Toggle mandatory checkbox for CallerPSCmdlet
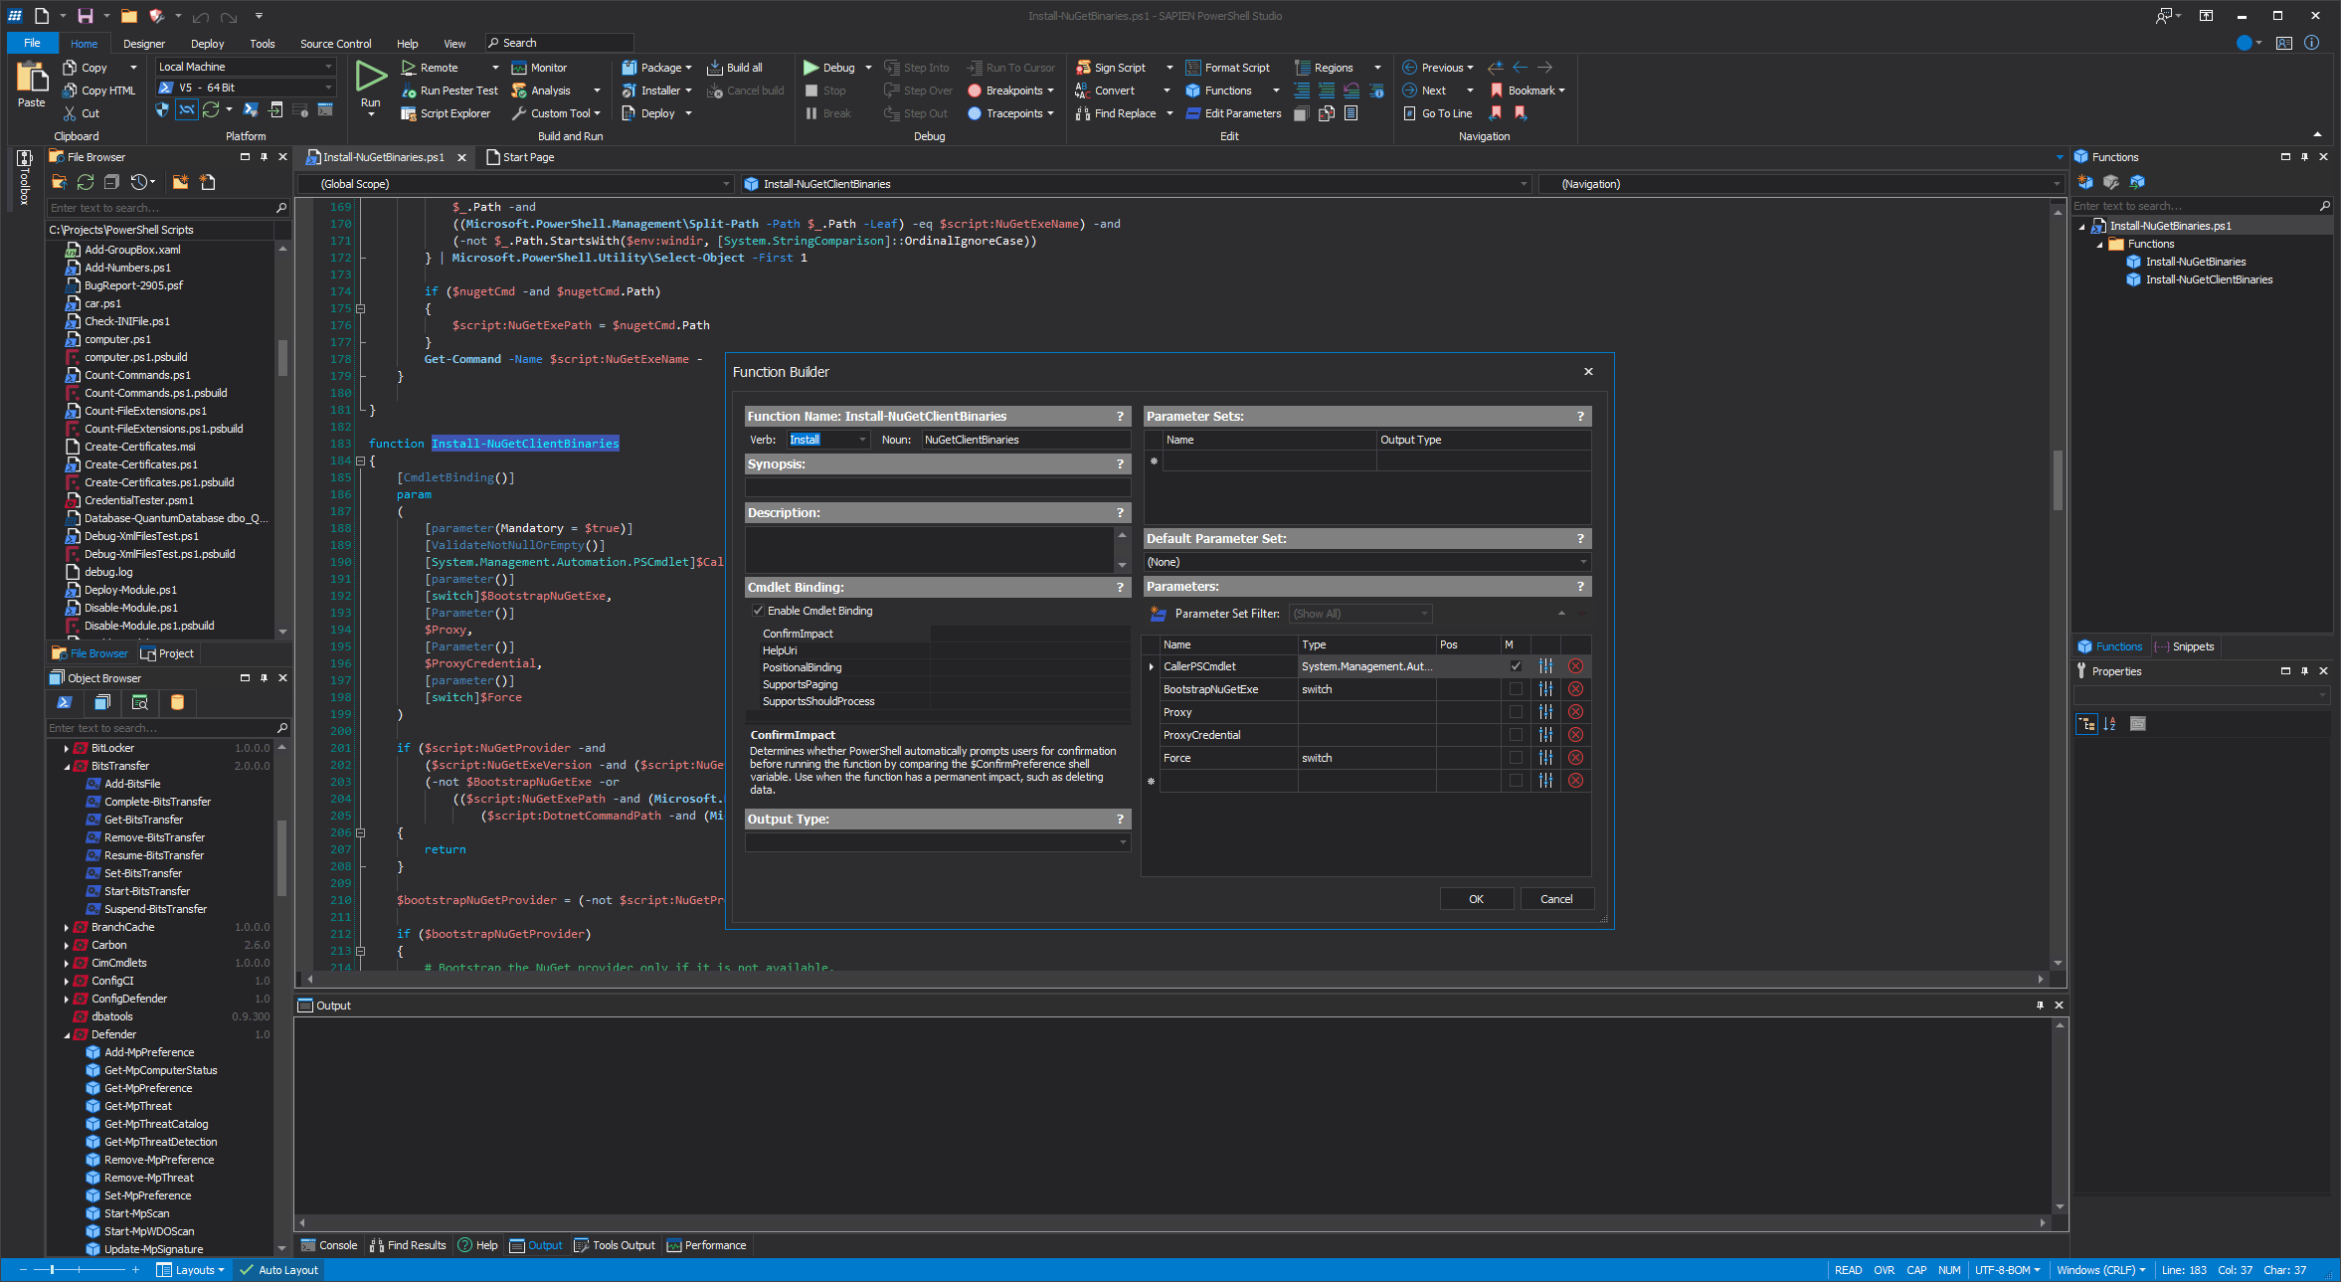Viewport: 2341px width, 1282px height. click(x=1516, y=666)
